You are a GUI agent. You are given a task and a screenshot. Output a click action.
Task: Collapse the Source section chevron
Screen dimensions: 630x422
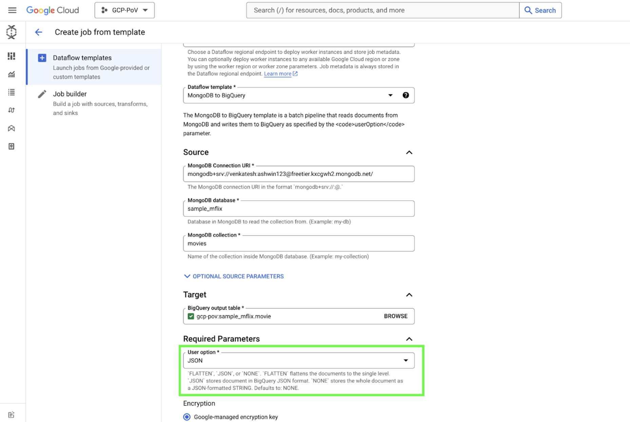point(409,153)
